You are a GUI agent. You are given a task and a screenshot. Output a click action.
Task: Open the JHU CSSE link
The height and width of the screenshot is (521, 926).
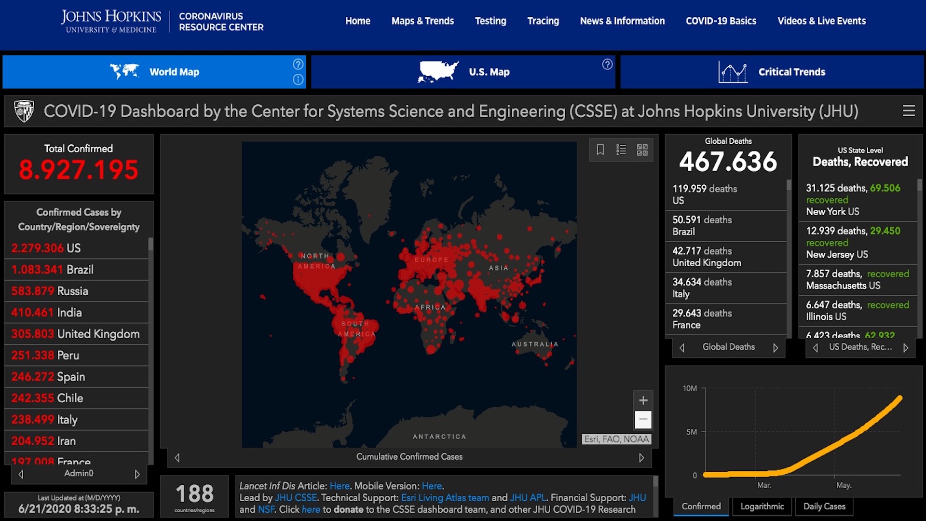tap(296, 497)
